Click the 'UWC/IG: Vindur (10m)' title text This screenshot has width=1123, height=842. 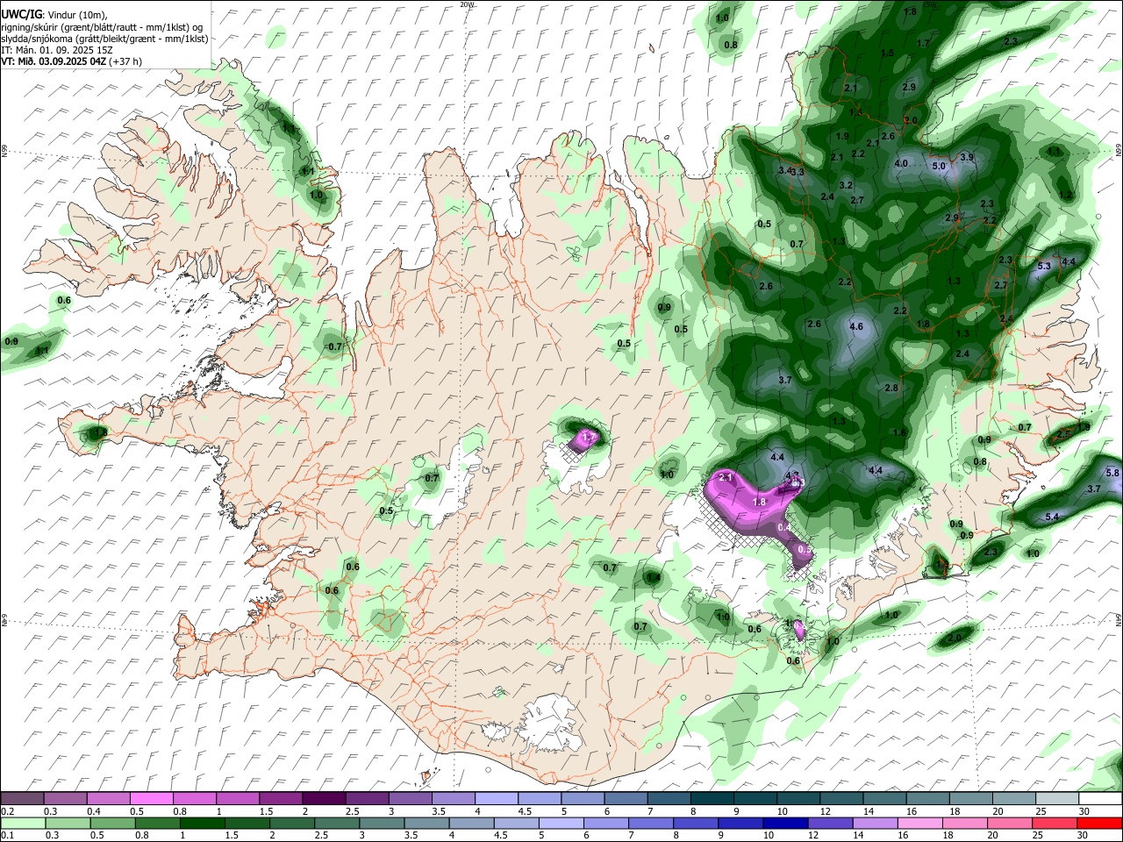54,15
